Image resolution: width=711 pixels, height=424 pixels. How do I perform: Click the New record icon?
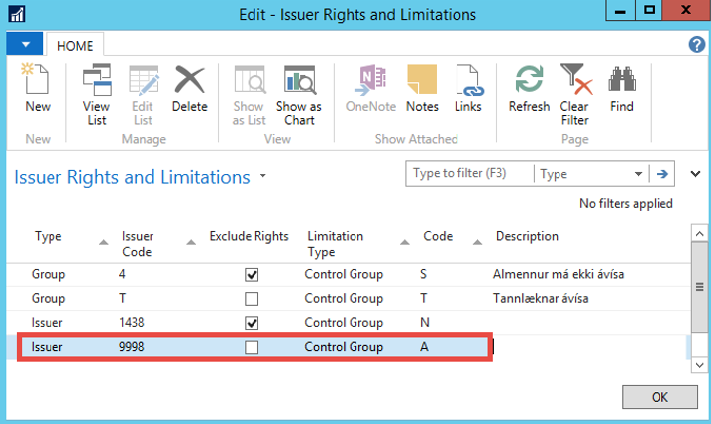37,89
